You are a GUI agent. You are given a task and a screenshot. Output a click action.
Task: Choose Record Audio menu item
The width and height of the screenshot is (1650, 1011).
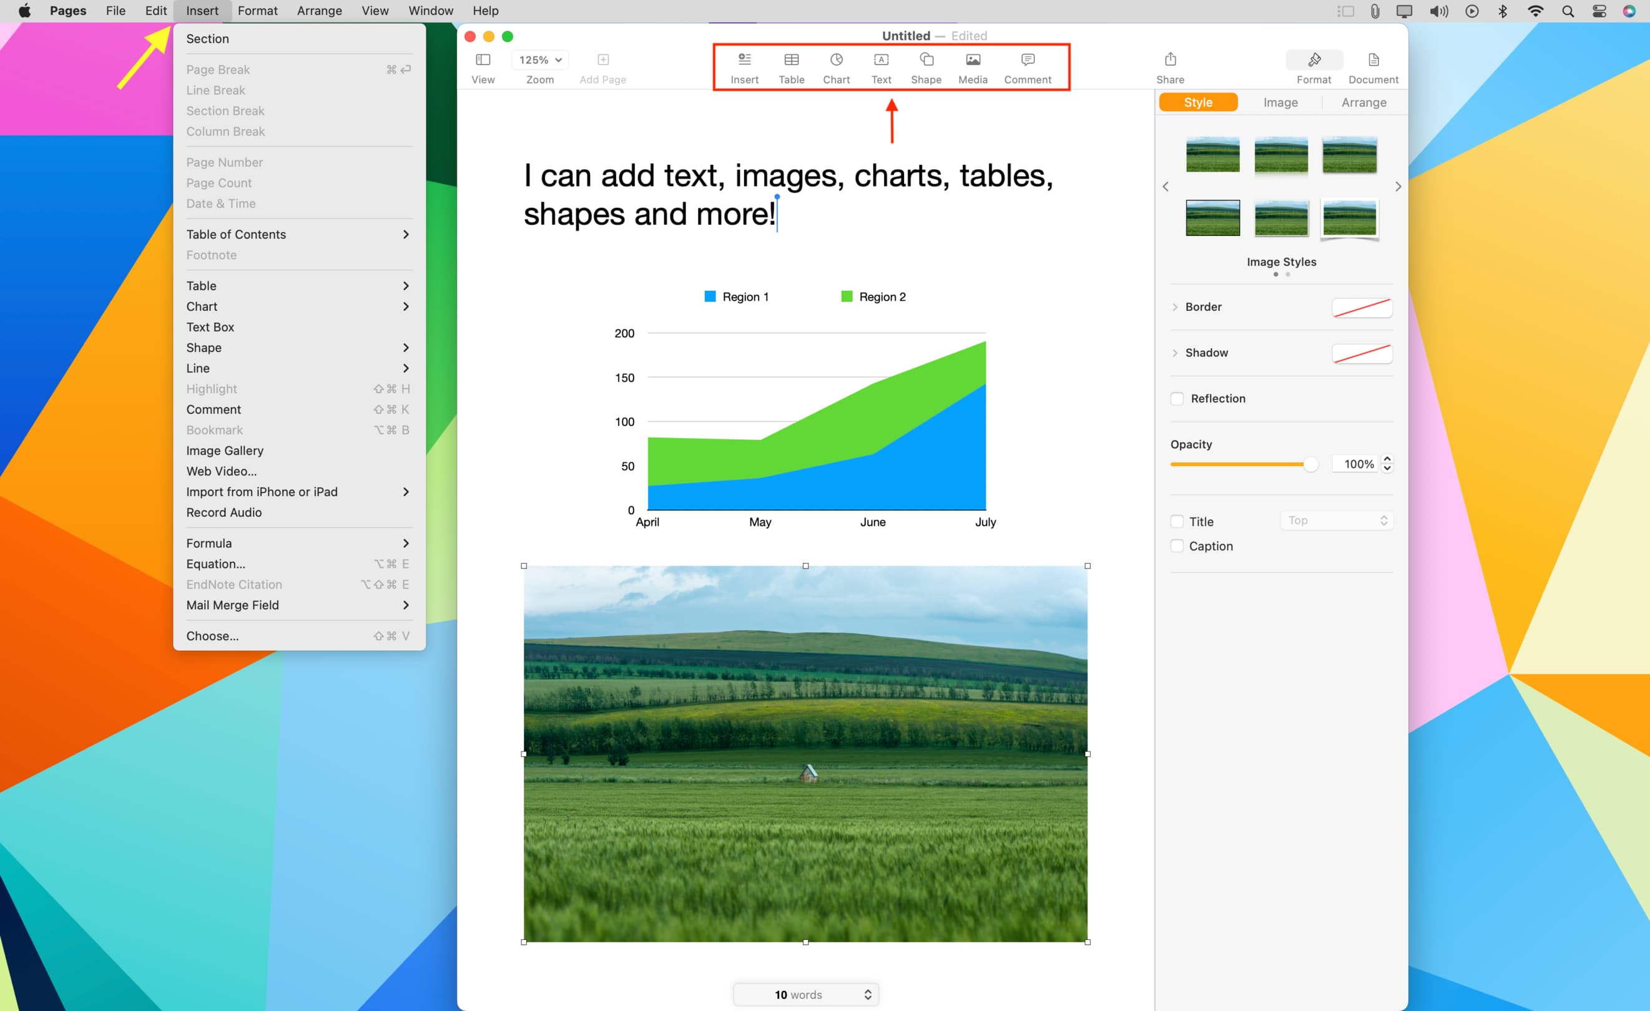click(298, 512)
